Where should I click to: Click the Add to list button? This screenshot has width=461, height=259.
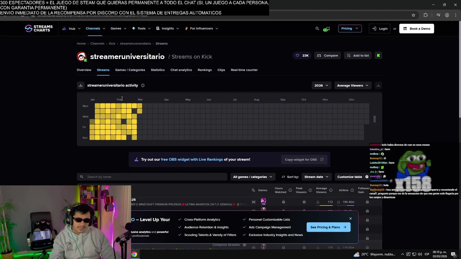pos(358,55)
